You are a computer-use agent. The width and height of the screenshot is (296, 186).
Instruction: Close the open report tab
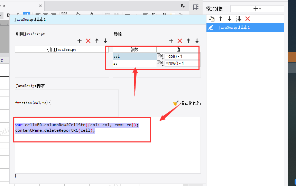[40, 6]
